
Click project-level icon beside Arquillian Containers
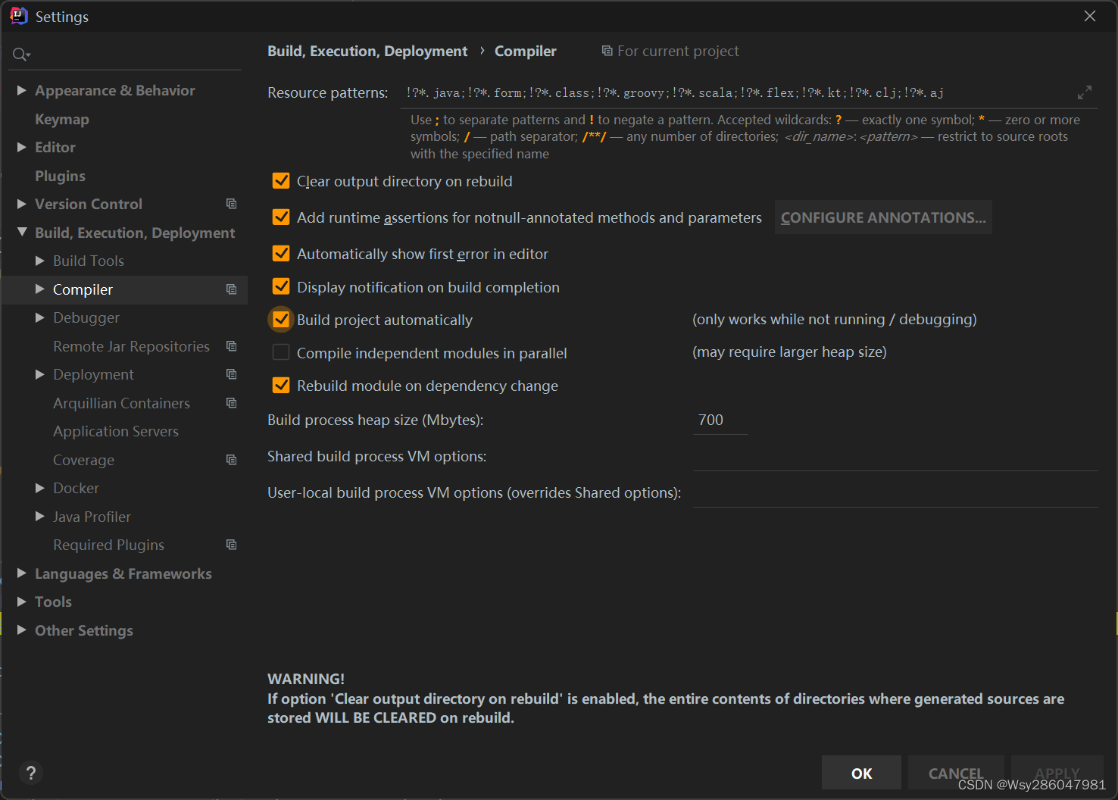pyautogui.click(x=232, y=403)
